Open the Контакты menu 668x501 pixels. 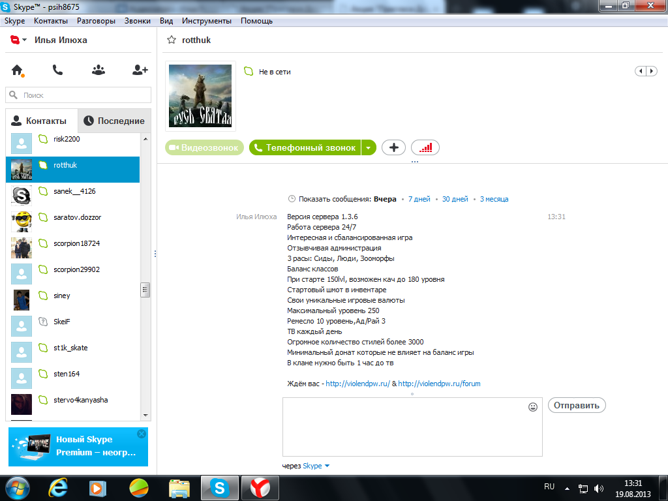coord(51,21)
